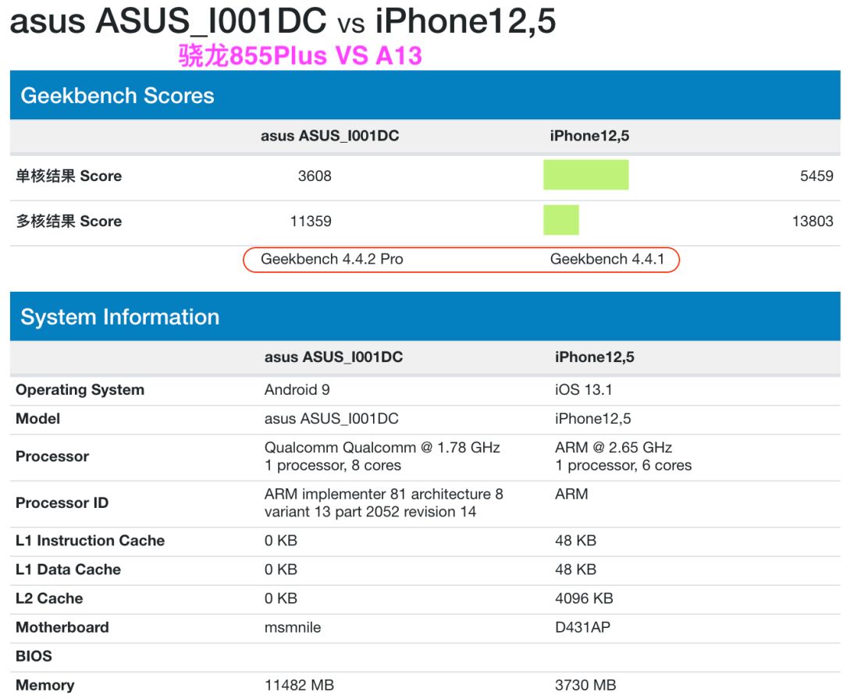The image size is (843, 699).
Task: Click the Geekbench 4.4.1 label
Action: (607, 258)
